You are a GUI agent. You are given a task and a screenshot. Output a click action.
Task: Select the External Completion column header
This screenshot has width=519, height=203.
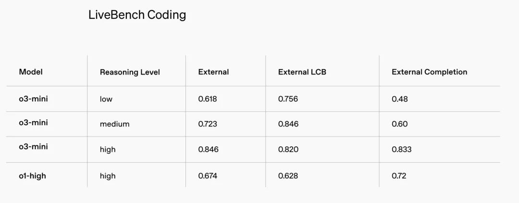(x=429, y=72)
